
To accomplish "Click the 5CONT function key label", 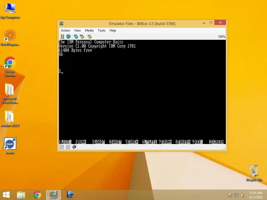I will point(132,142).
